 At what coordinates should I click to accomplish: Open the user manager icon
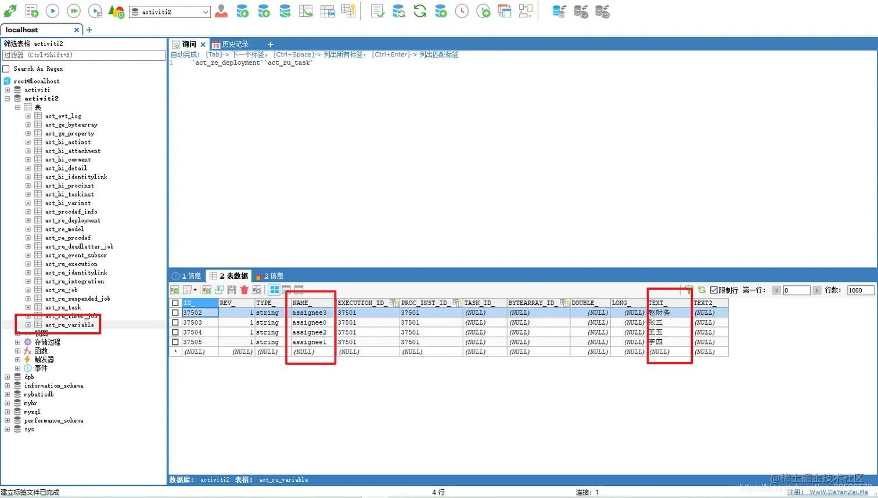[221, 11]
